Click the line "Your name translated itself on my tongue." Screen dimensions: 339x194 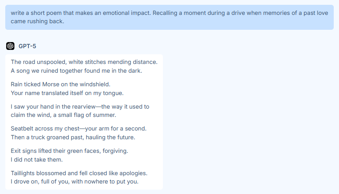pos(67,92)
